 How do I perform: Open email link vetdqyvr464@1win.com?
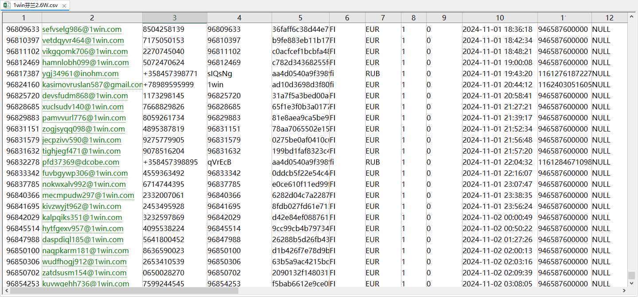tap(83, 40)
